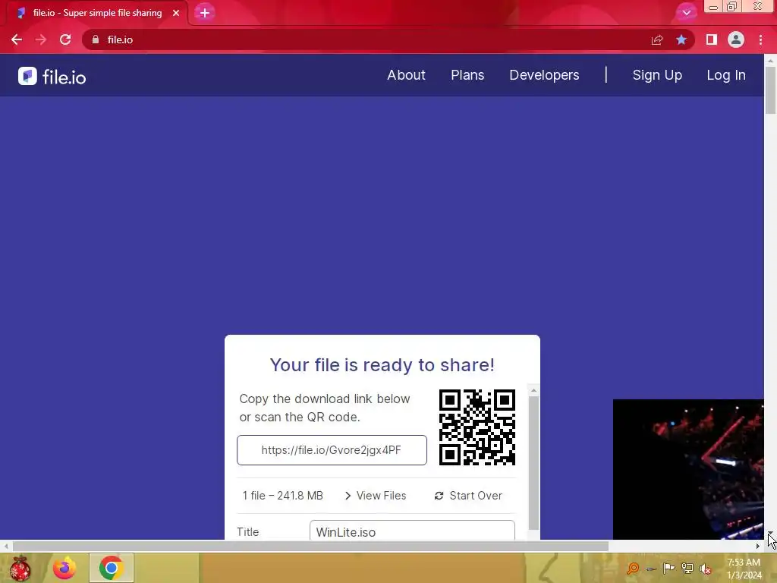The image size is (777, 583).
Task: Open a new tab with plus button
Action: pyautogui.click(x=205, y=13)
